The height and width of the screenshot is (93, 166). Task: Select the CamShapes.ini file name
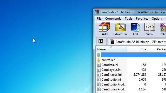tap(112, 75)
